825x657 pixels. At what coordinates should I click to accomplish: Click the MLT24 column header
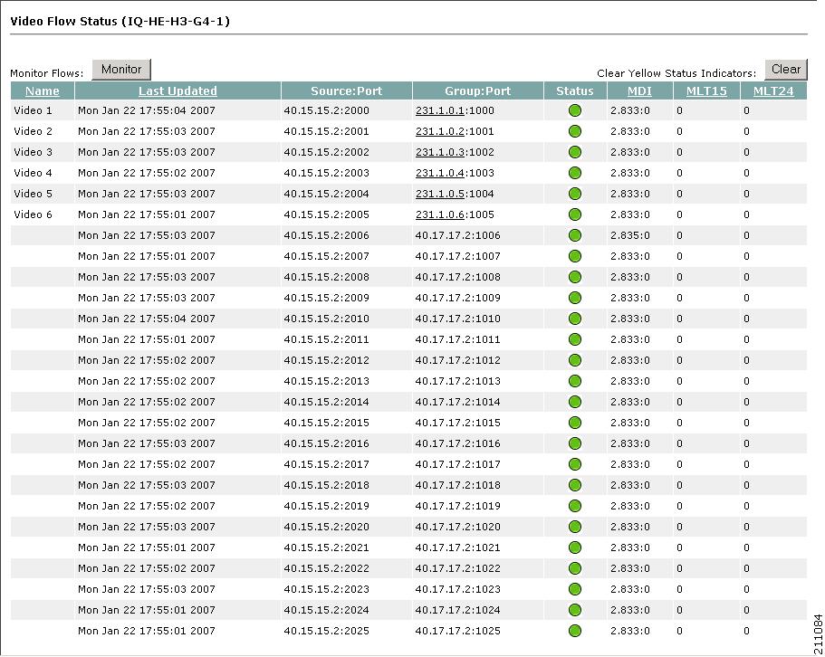(772, 90)
